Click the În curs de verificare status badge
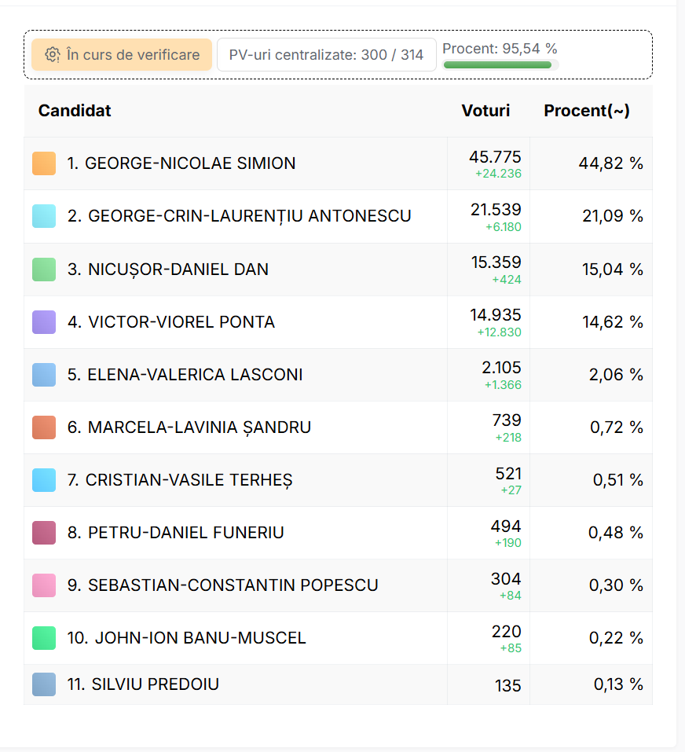This screenshot has width=685, height=752. pos(122,55)
